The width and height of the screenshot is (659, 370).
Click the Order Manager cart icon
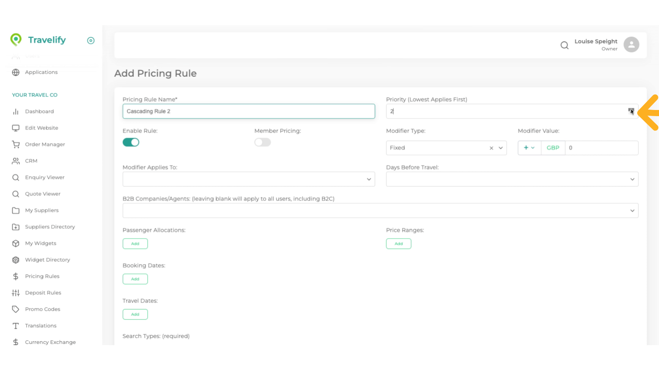(x=16, y=144)
